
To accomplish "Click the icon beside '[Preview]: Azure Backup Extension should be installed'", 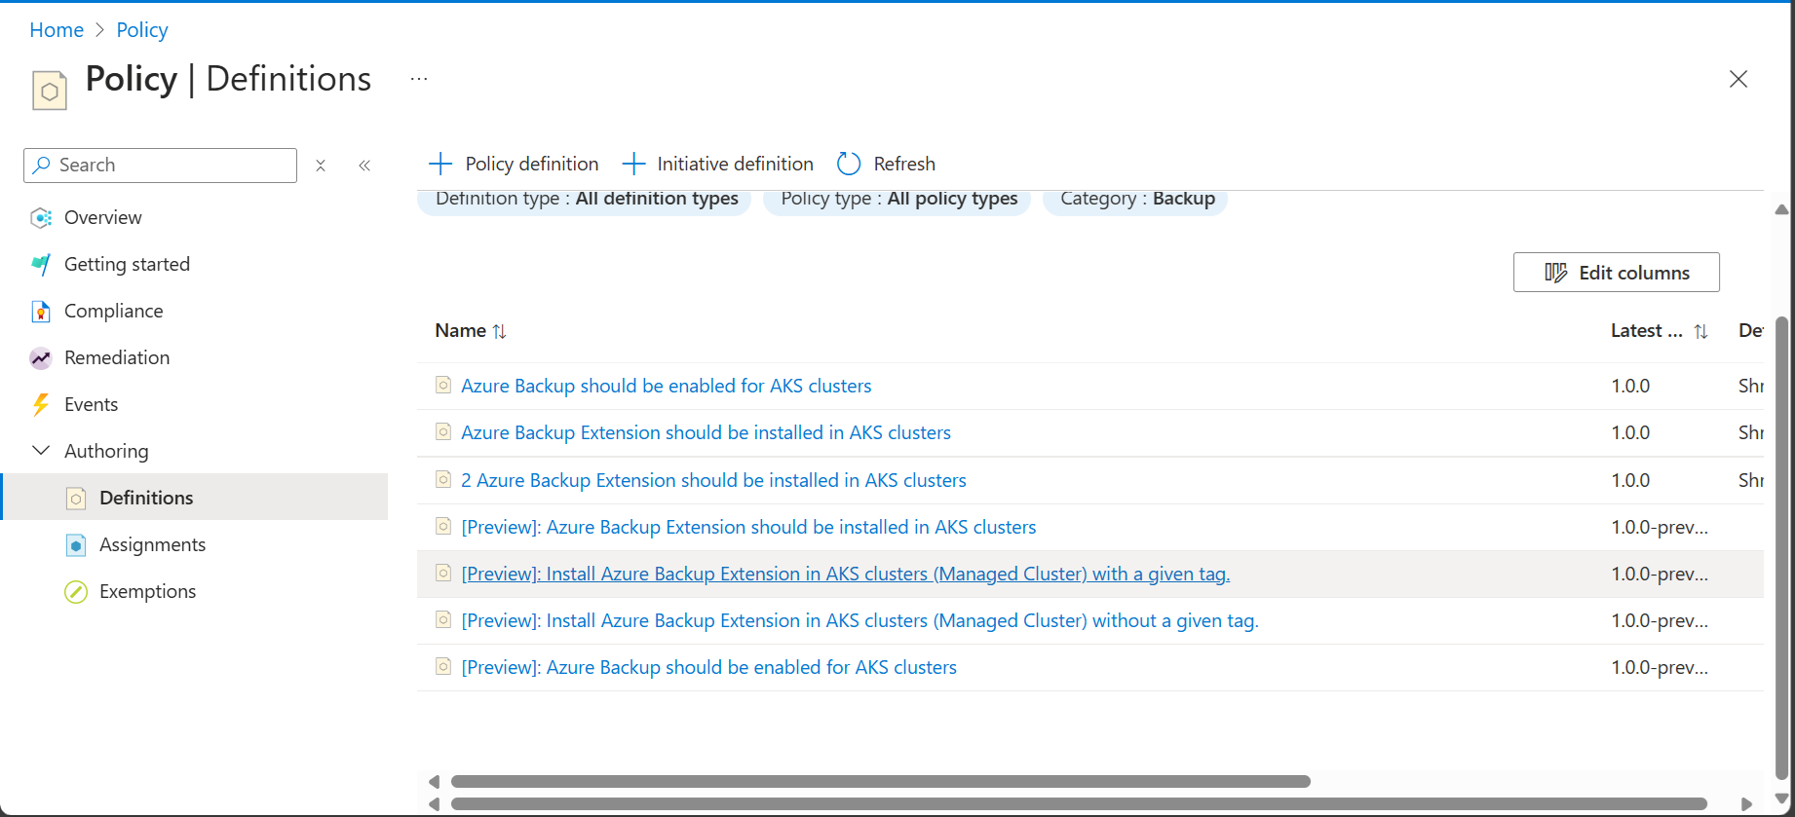I will tap(443, 526).
